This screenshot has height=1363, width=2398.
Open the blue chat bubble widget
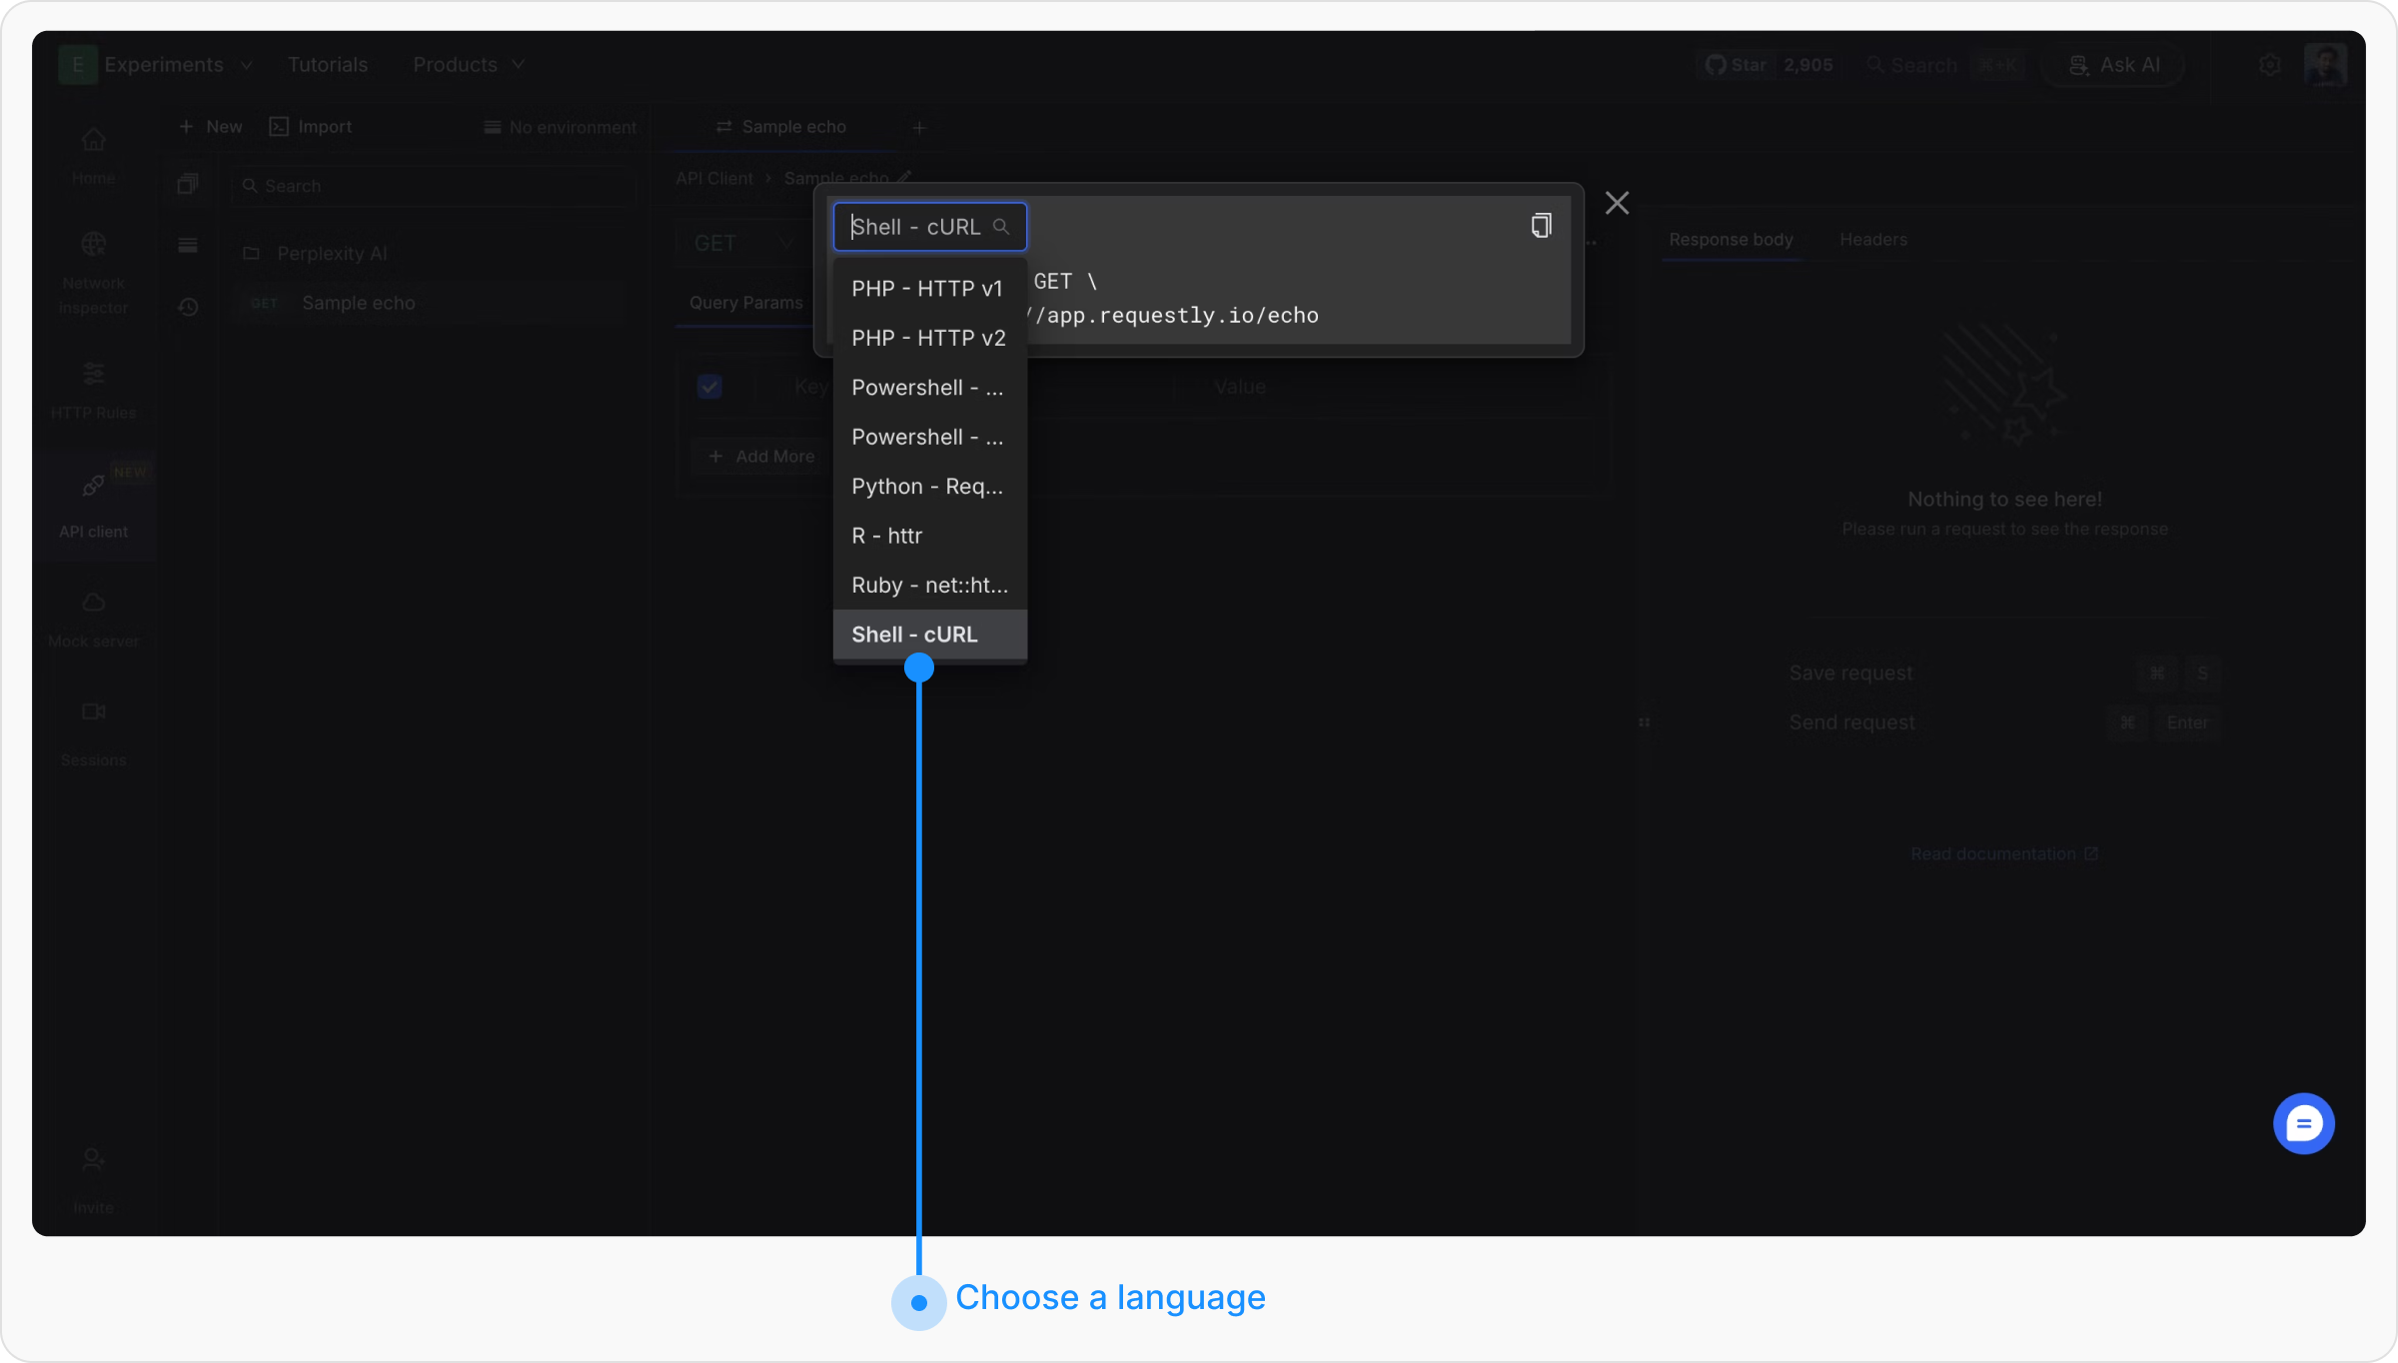2303,1123
